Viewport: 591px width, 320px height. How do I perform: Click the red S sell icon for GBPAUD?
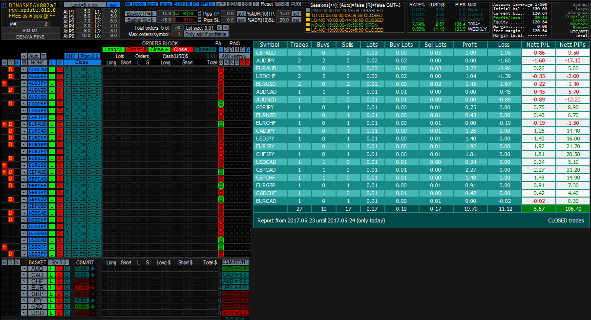60,172
